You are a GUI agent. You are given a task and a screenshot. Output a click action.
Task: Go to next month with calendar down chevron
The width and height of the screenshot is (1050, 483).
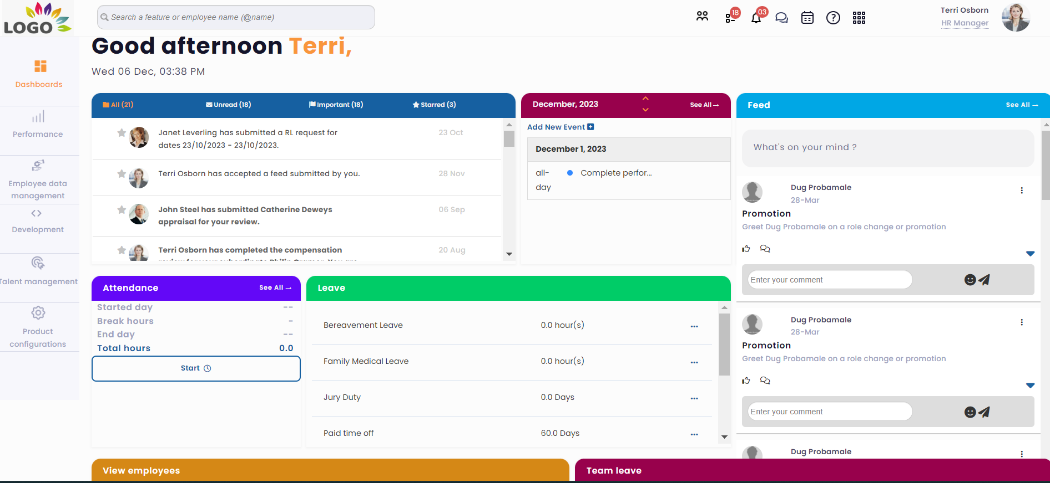coord(645,110)
